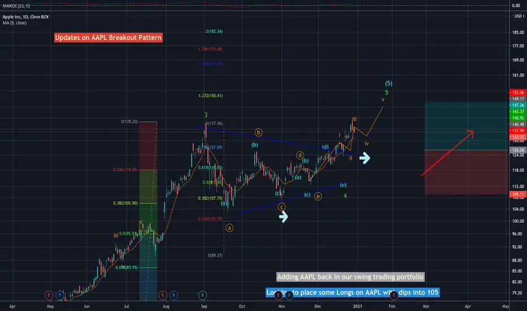Select the orange circled c wave label
The image size is (527, 311).
pyautogui.click(x=282, y=207)
